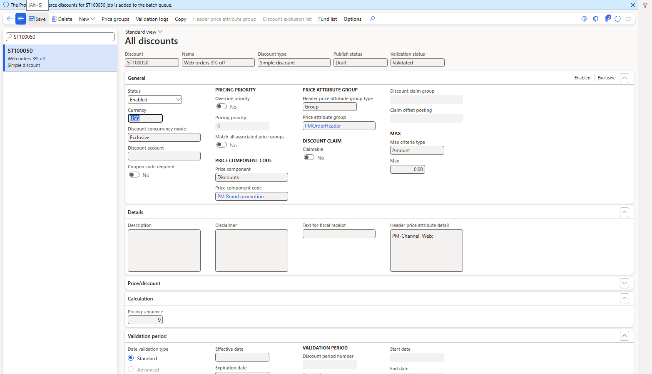Collapse the General section
This screenshot has width=652, height=374.
click(x=625, y=78)
